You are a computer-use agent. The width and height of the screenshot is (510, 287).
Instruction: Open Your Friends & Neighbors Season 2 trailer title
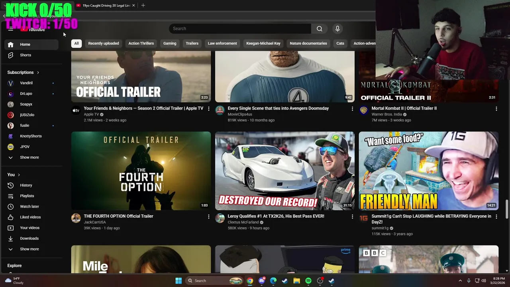[x=143, y=108]
